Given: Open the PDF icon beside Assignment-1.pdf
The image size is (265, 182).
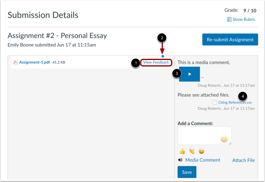Looking at the screenshot, I should coord(16,62).
